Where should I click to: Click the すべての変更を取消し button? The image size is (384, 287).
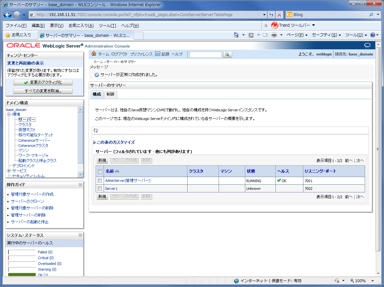[43, 91]
